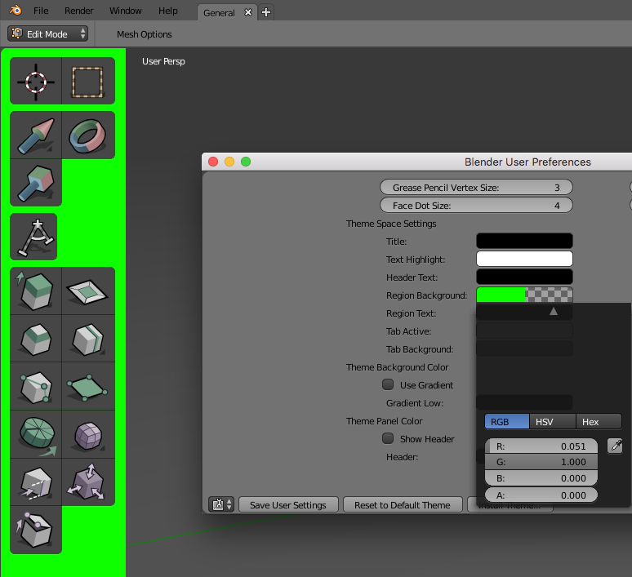Click the green Region Background swatch

click(524, 295)
